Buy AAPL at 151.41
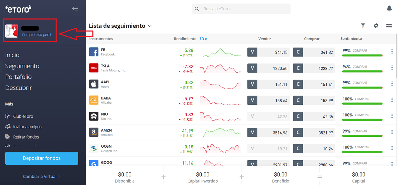Screen dimensions: 398x185 click(314, 84)
